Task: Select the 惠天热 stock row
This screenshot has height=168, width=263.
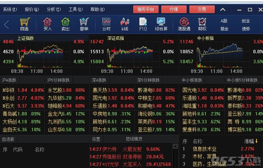Action: tap(113, 90)
